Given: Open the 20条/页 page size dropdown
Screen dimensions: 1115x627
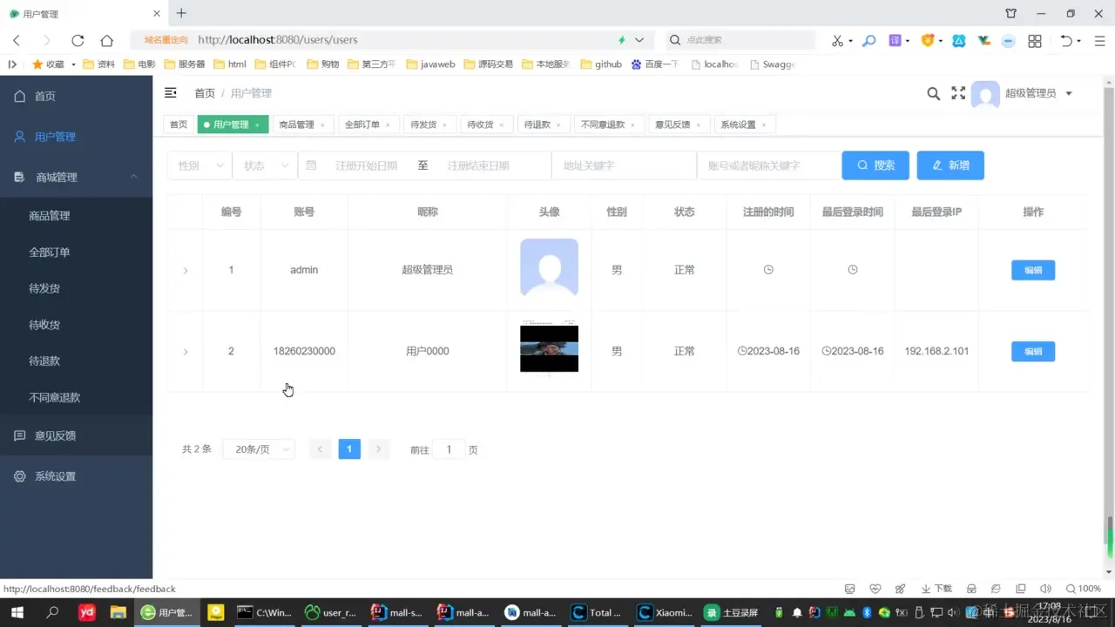Looking at the screenshot, I should pos(259,449).
